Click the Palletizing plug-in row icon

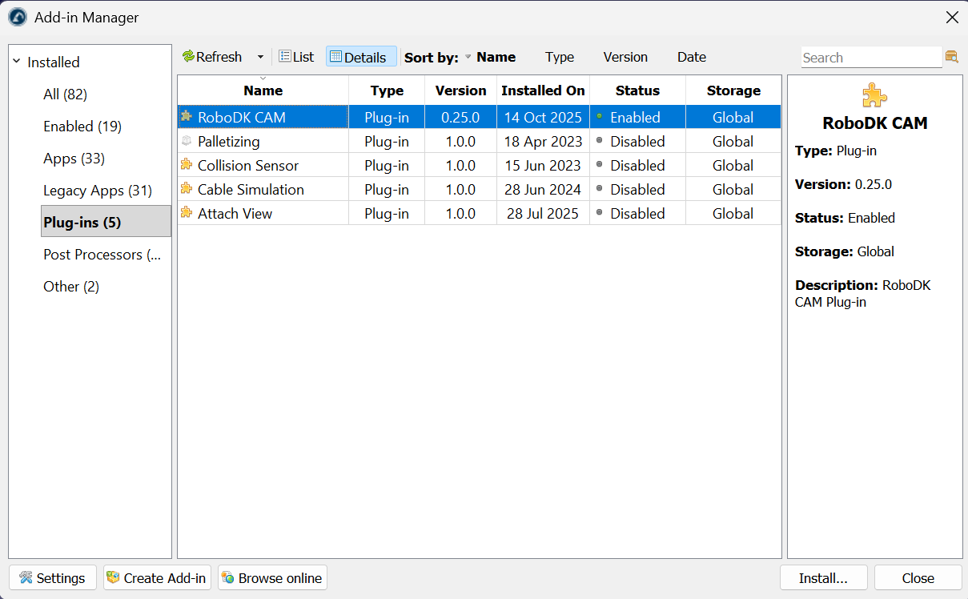point(187,141)
